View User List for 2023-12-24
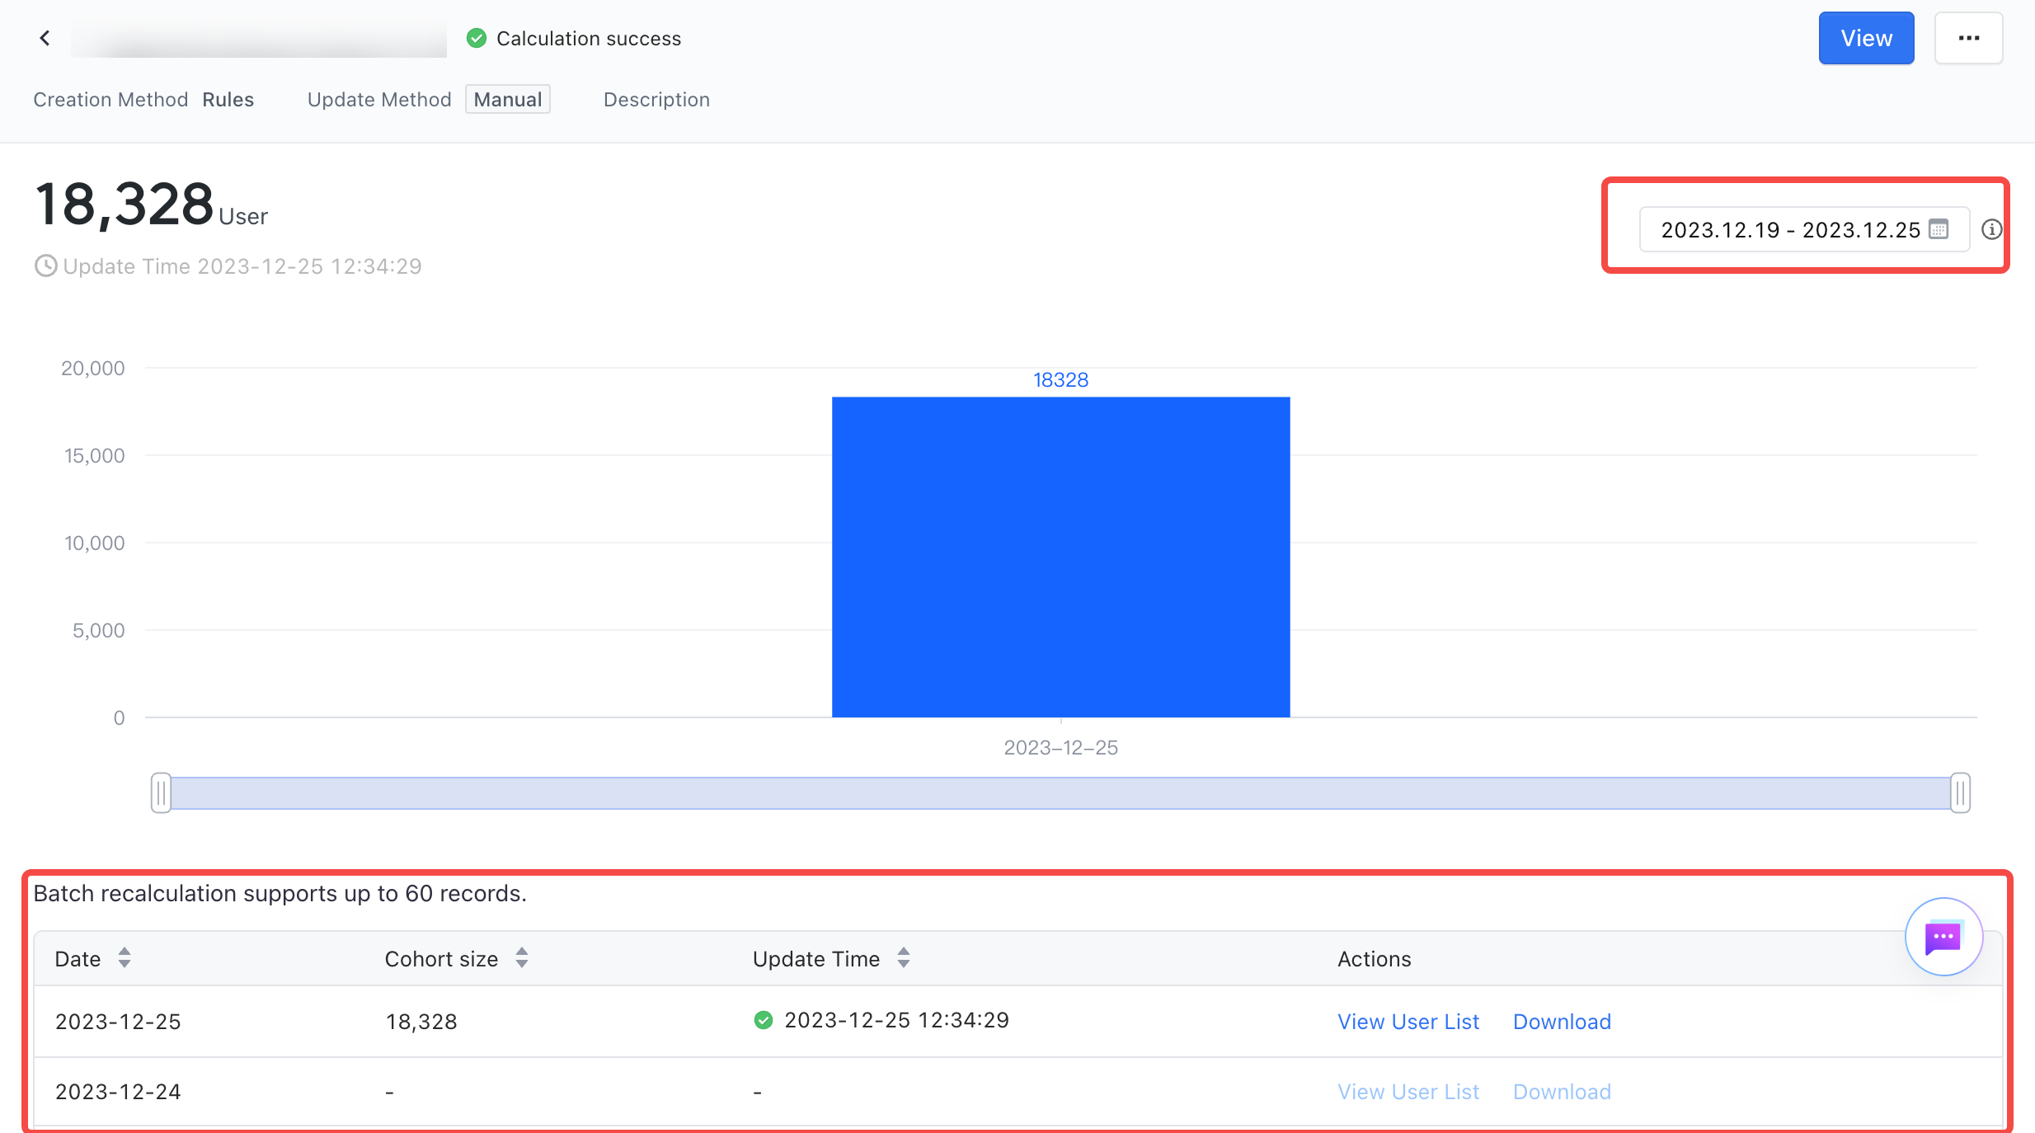 pos(1408,1092)
